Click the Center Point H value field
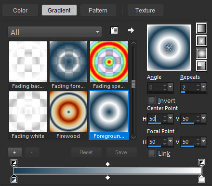 click(x=155, y=119)
